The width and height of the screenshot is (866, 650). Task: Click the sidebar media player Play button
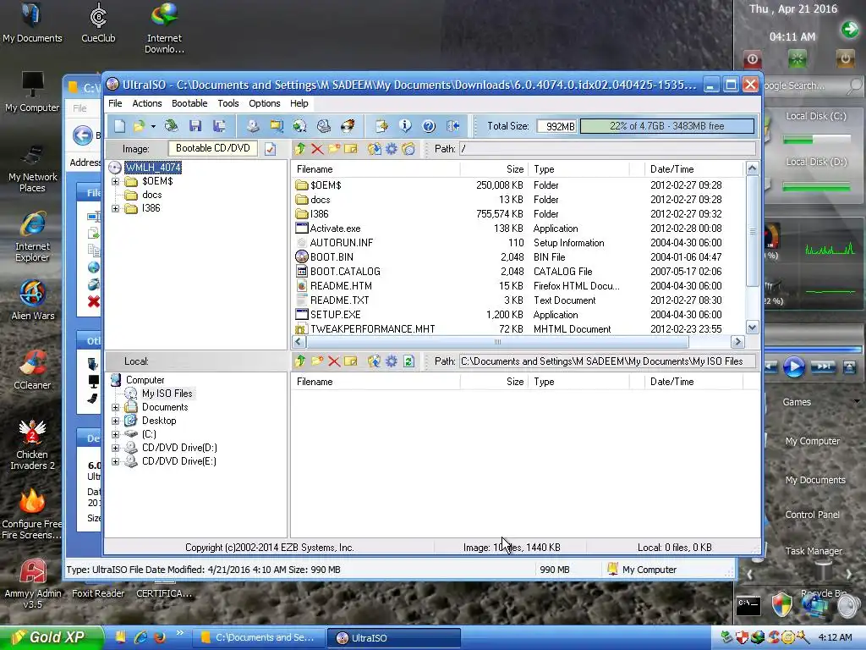(x=793, y=366)
